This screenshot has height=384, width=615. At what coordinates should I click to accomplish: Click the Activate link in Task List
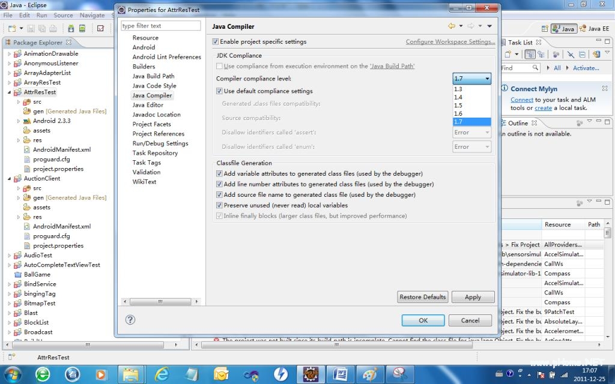click(x=586, y=68)
